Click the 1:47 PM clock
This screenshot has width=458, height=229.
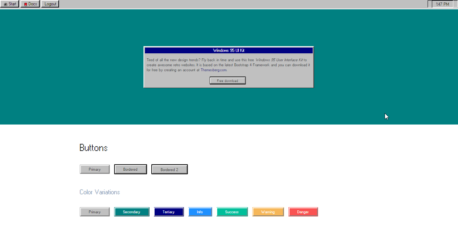tap(442, 4)
